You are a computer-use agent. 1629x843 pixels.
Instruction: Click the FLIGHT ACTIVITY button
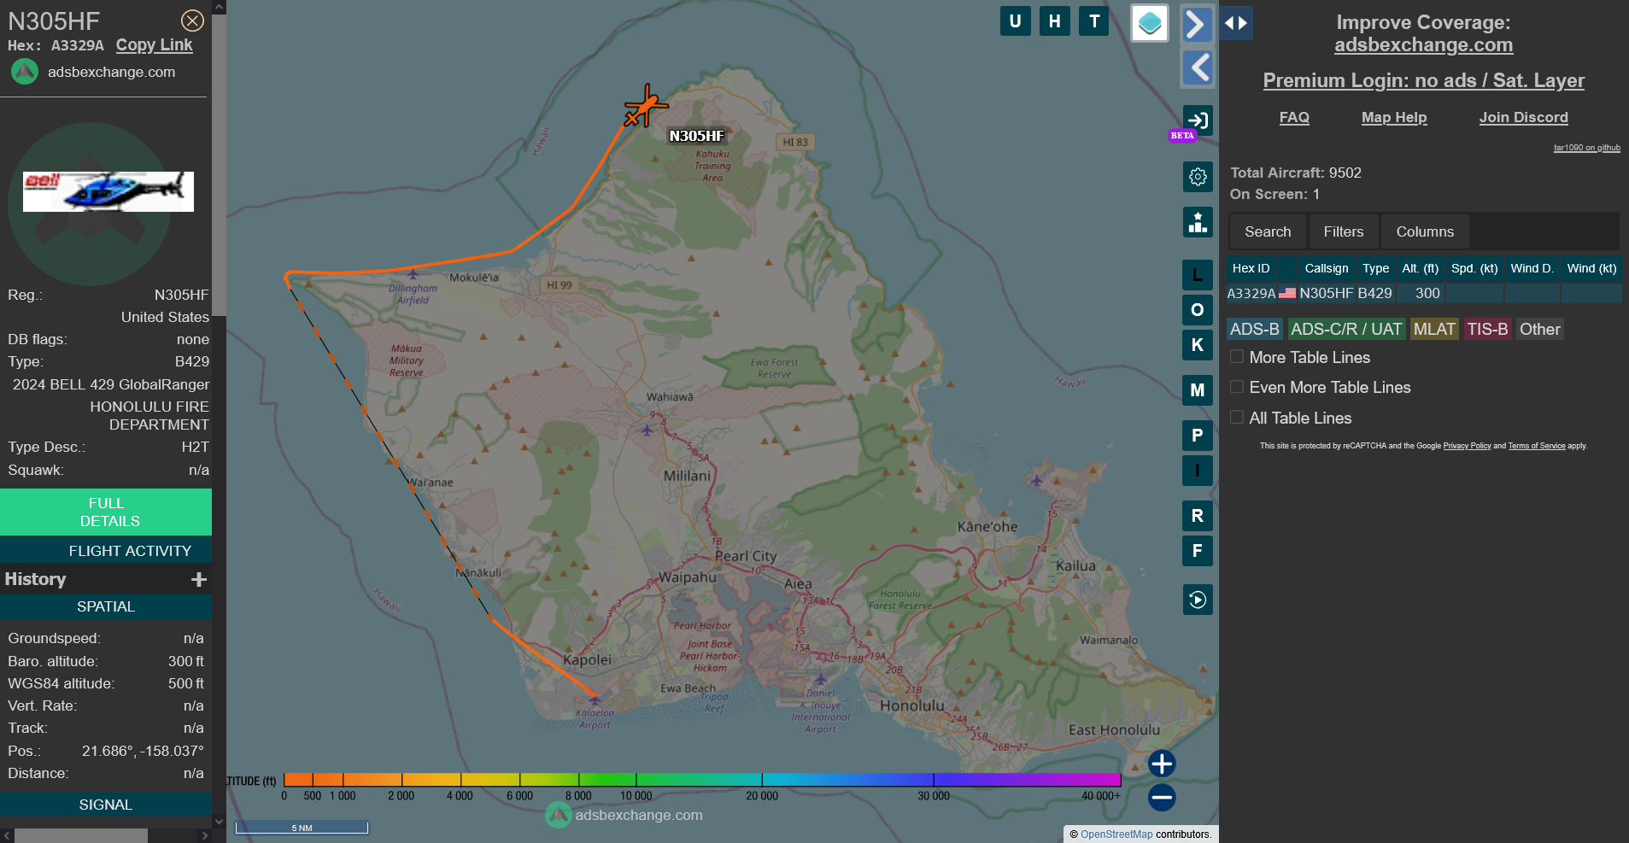click(106, 551)
